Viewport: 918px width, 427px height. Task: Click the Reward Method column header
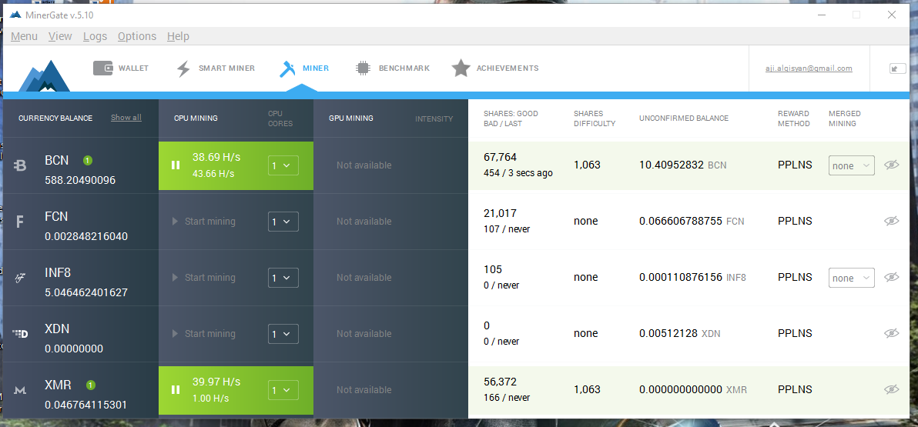pyautogui.click(x=794, y=118)
